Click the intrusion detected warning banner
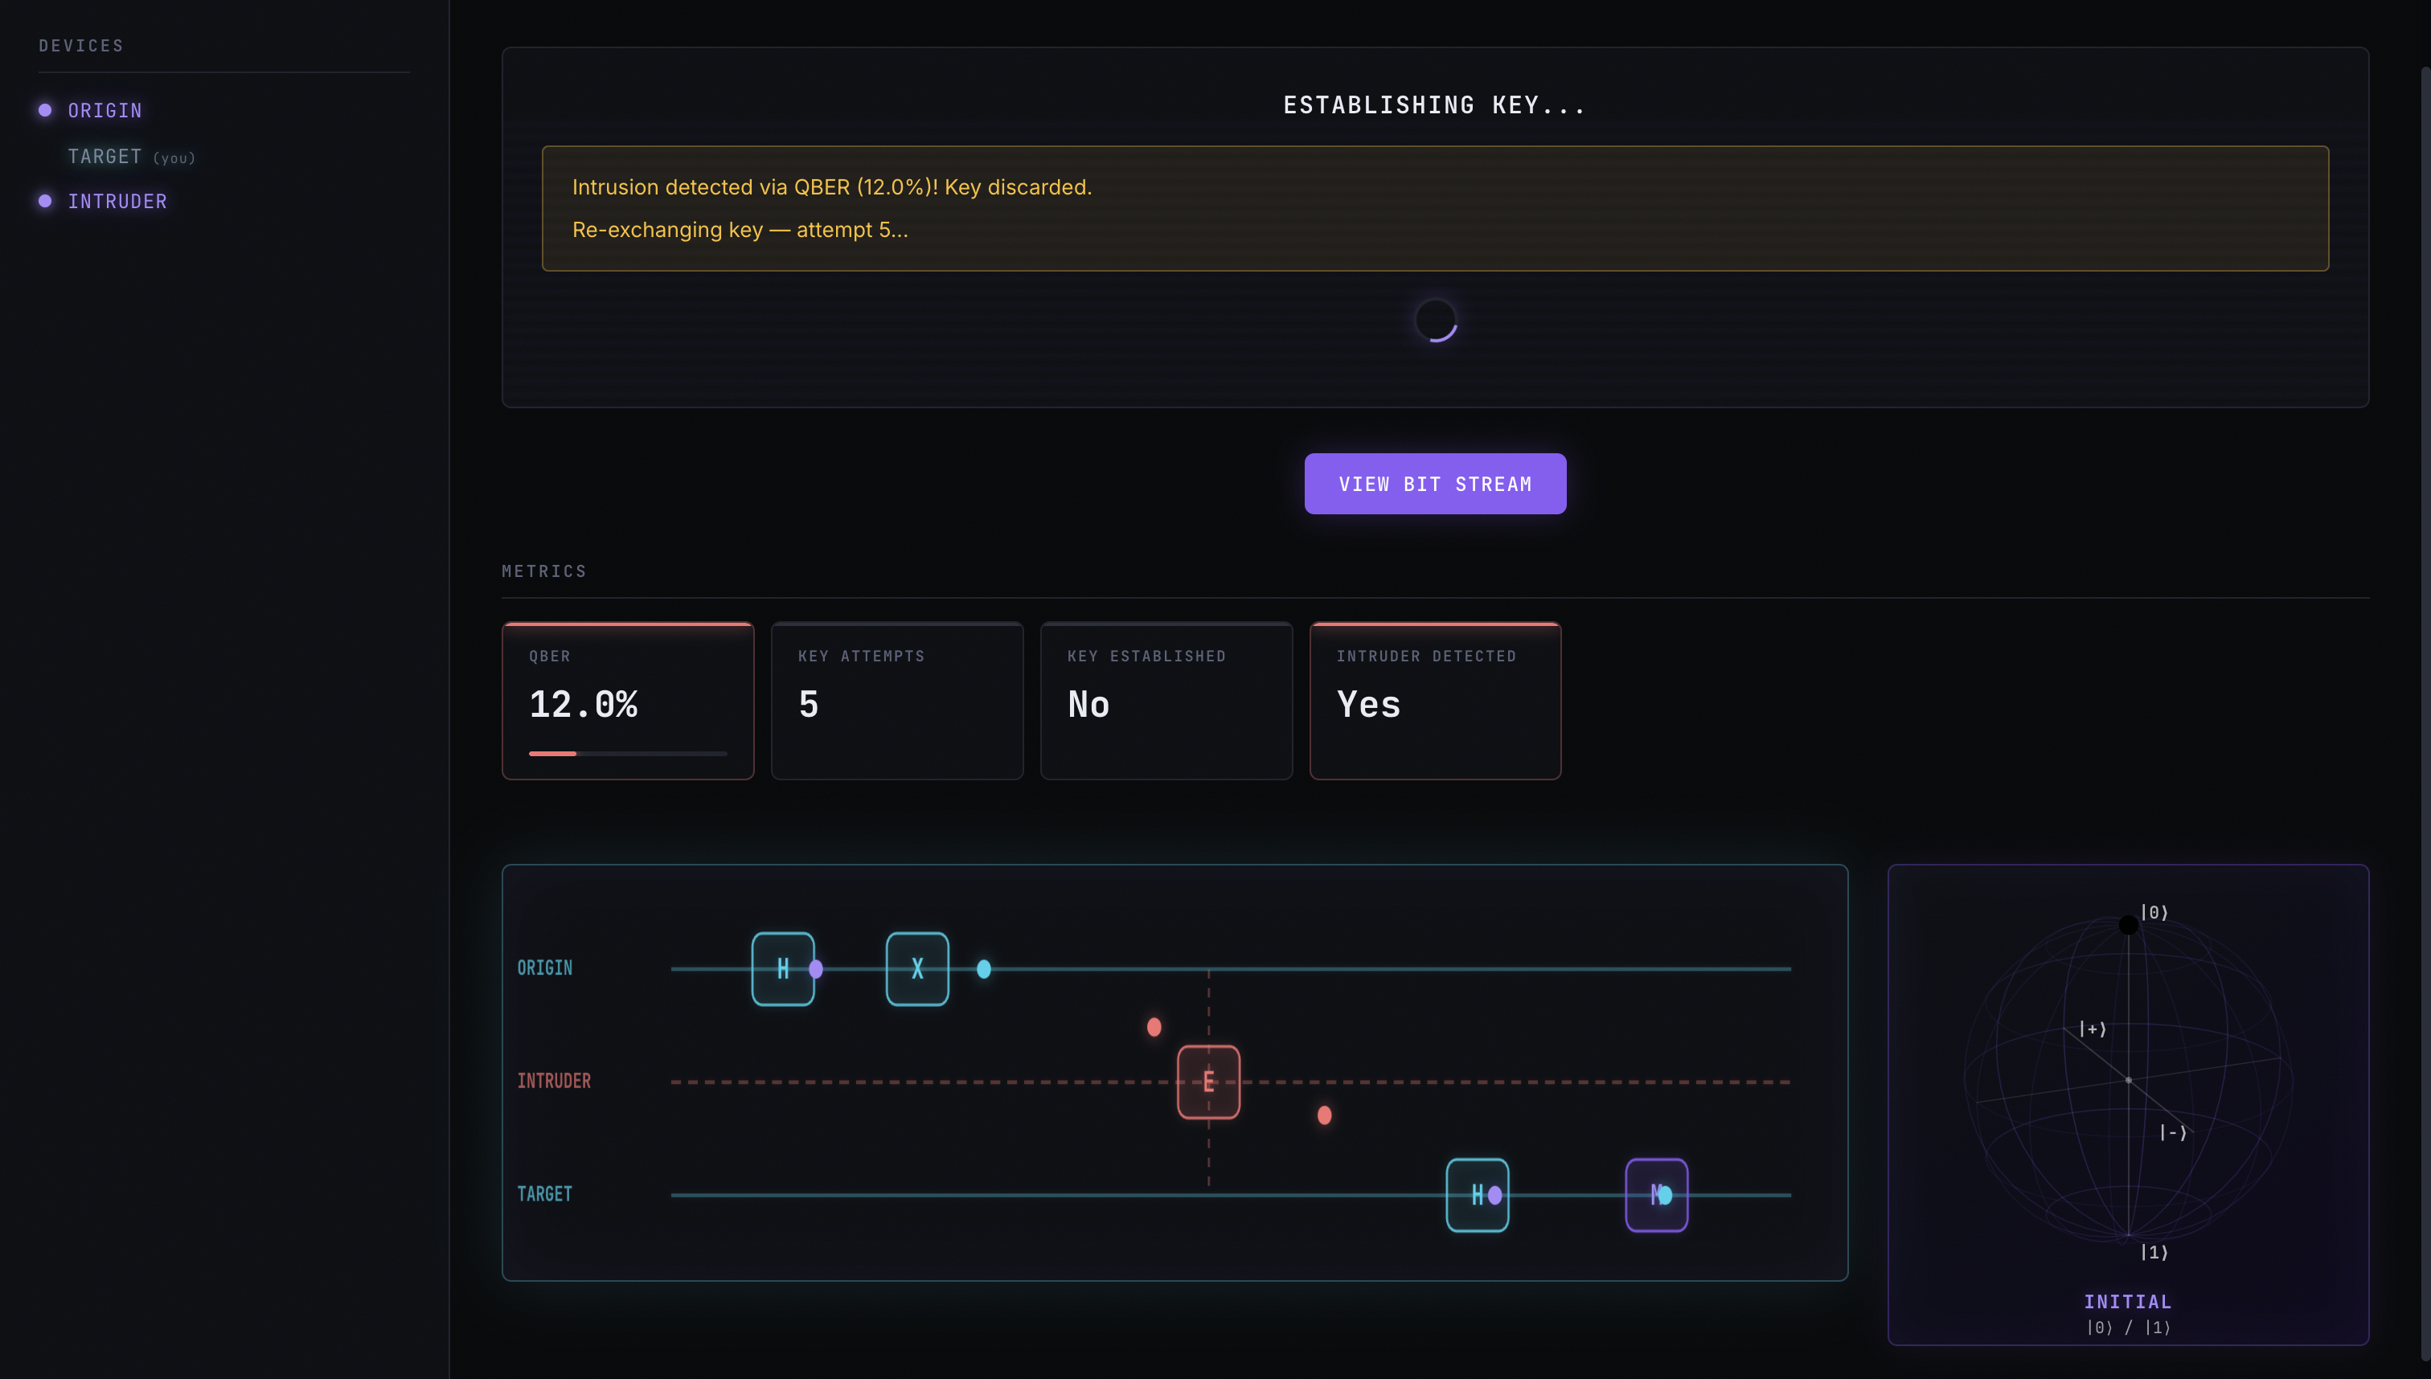This screenshot has height=1379, width=2431. (x=1434, y=208)
